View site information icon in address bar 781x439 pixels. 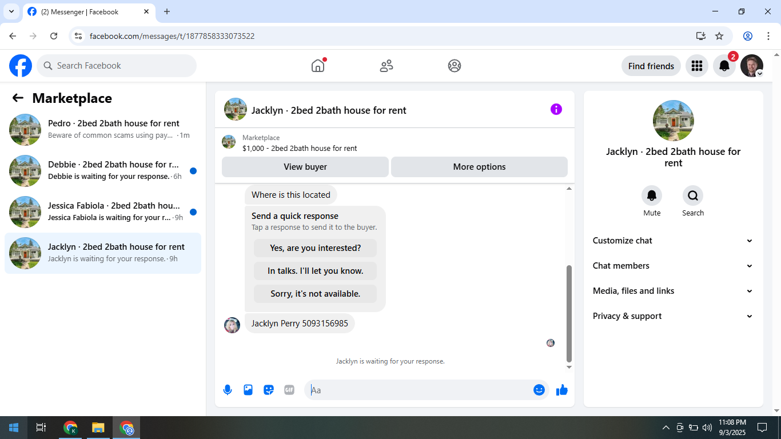[x=79, y=36]
